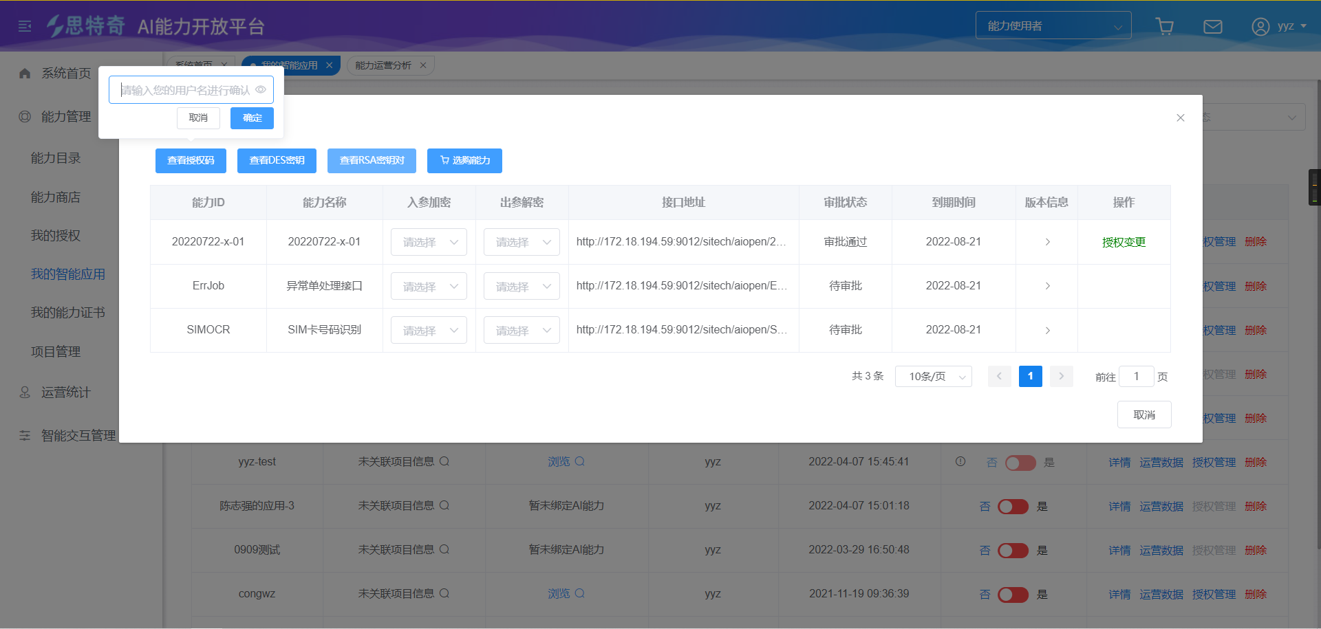Open 出参解密 dropdown for ErrJob
The width and height of the screenshot is (1321, 629).
click(522, 286)
